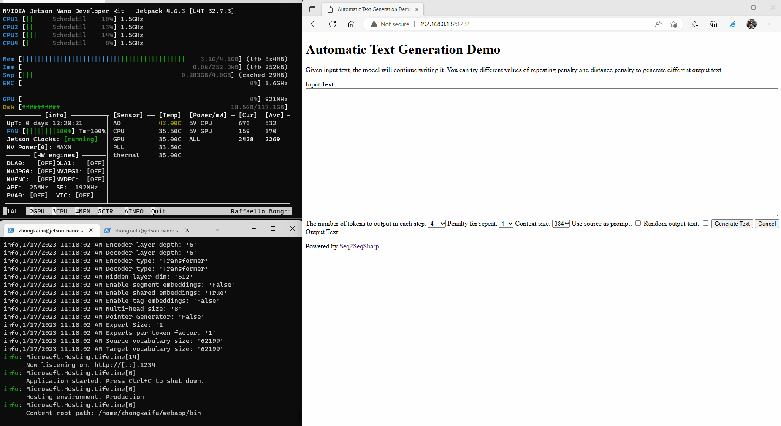781x426 pixels.
Task: Open the repeat penalty dropdown
Action: pyautogui.click(x=506, y=224)
